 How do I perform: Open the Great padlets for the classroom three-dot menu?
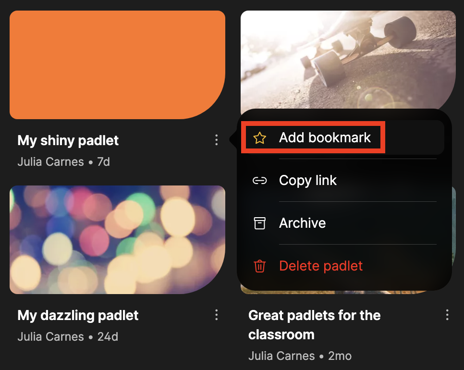point(447,315)
